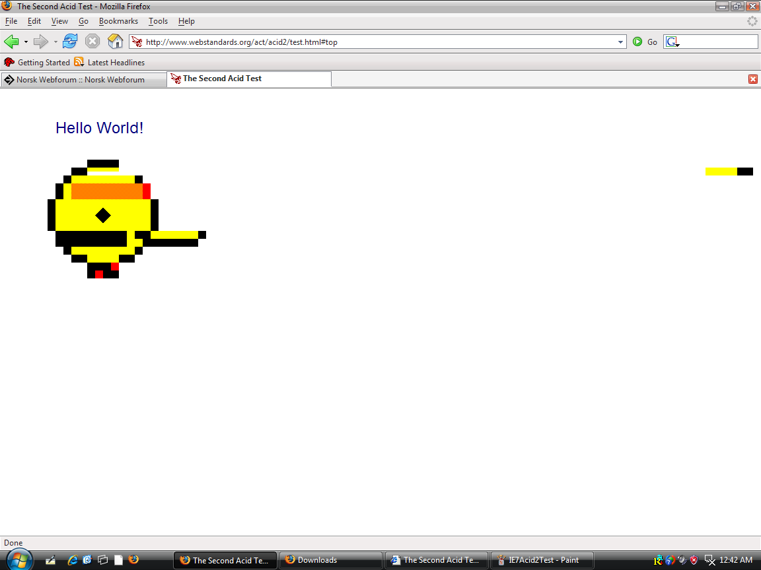Screen dimensions: 761x570
Task: Click the 12:42 AM clock
Action: tap(736, 560)
